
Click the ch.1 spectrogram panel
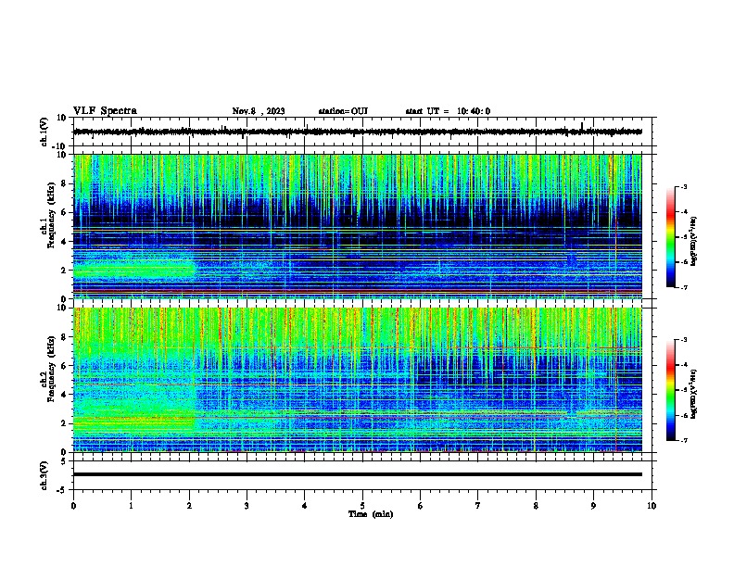[357, 226]
